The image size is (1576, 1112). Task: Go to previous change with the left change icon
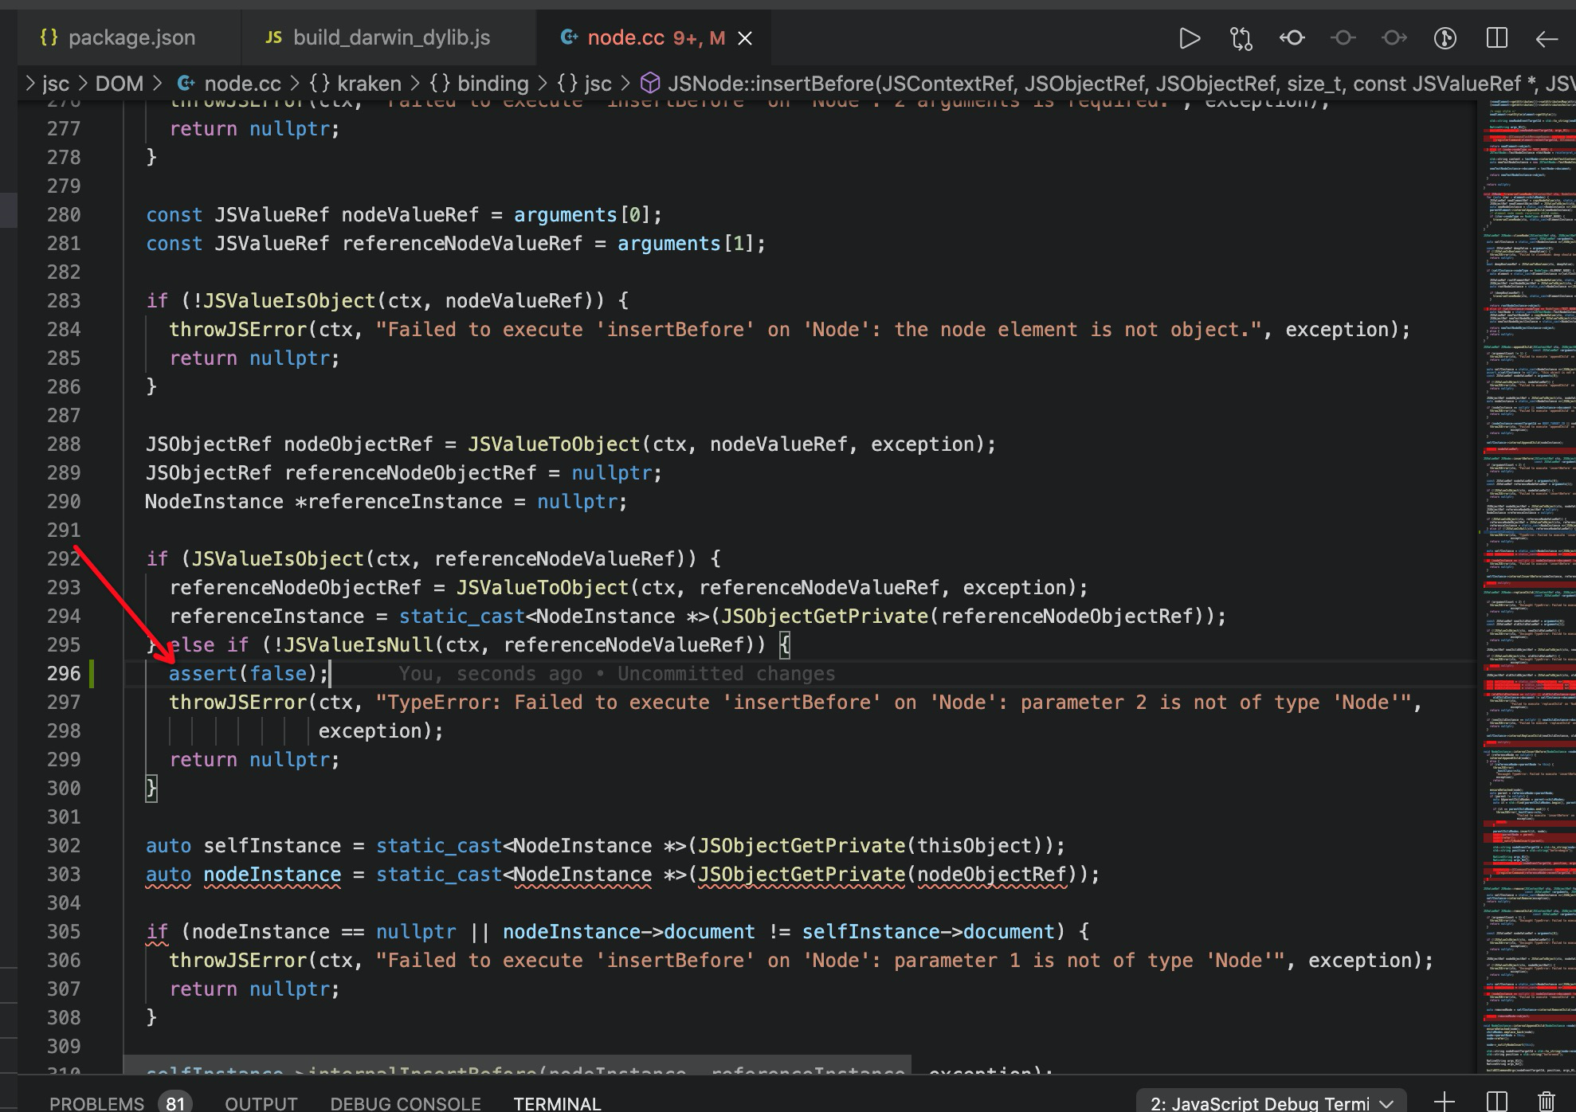(1292, 37)
